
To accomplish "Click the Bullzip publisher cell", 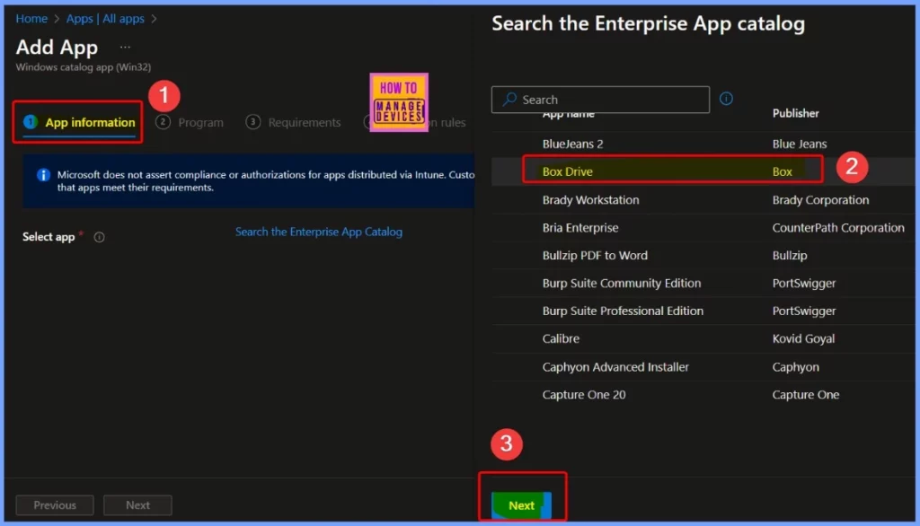I will pos(789,256).
